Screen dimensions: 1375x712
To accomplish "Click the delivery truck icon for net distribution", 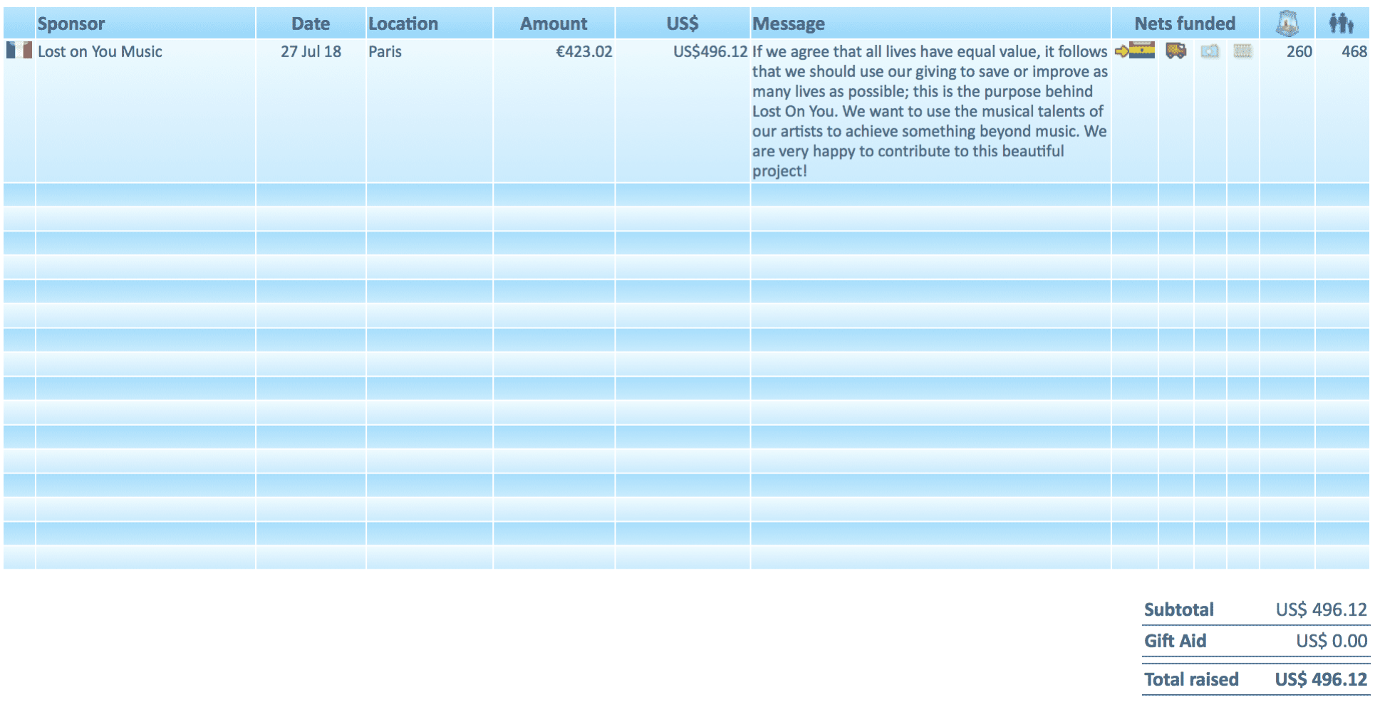I will tap(1176, 51).
